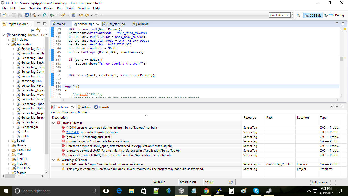
Task: Click the editor vertical scrollbar thumb
Action: 341,59
